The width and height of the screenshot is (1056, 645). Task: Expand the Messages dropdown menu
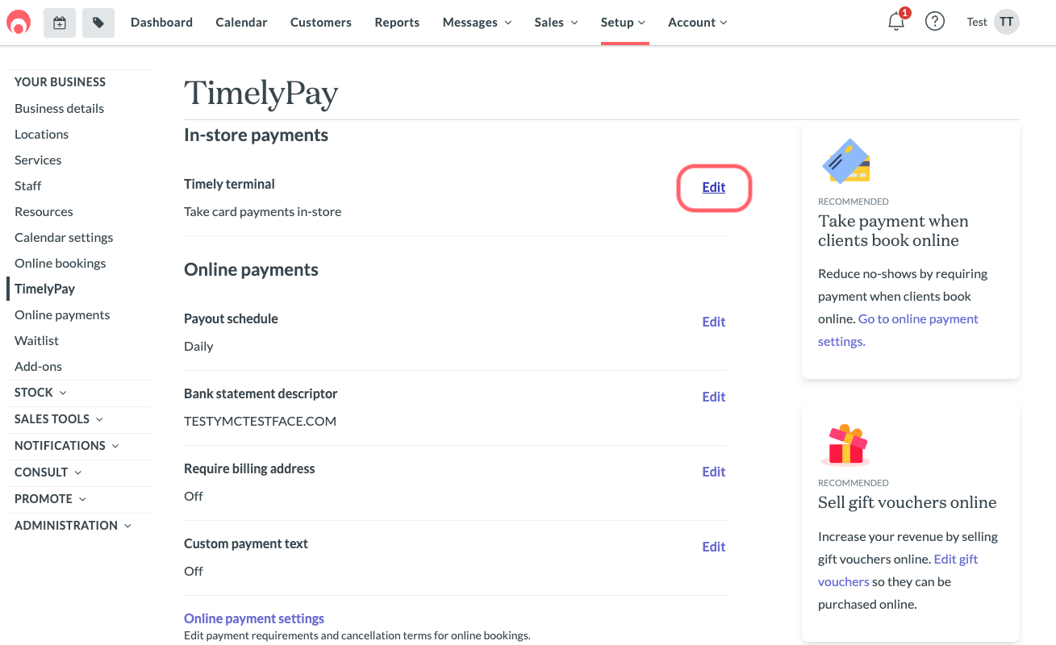point(477,23)
